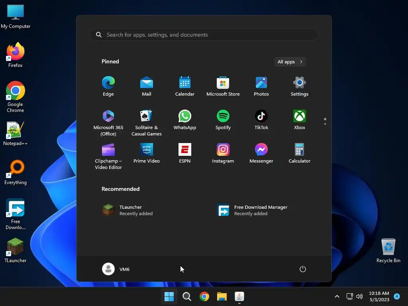Open the ESPN app
Screen dimensions: 408x306
[185, 153]
